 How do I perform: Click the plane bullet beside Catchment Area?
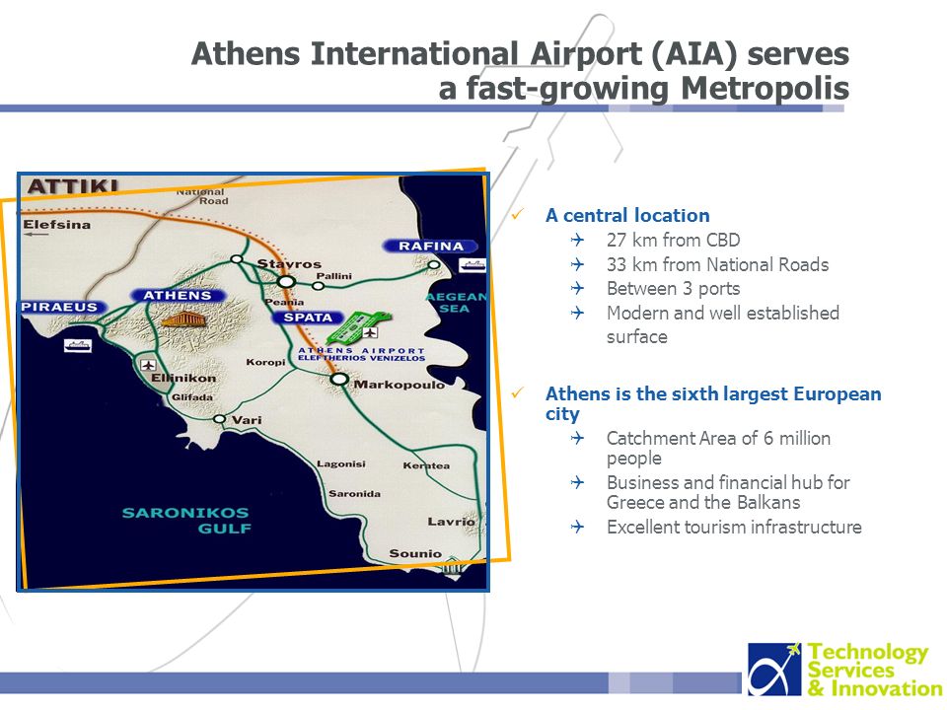pos(577,438)
